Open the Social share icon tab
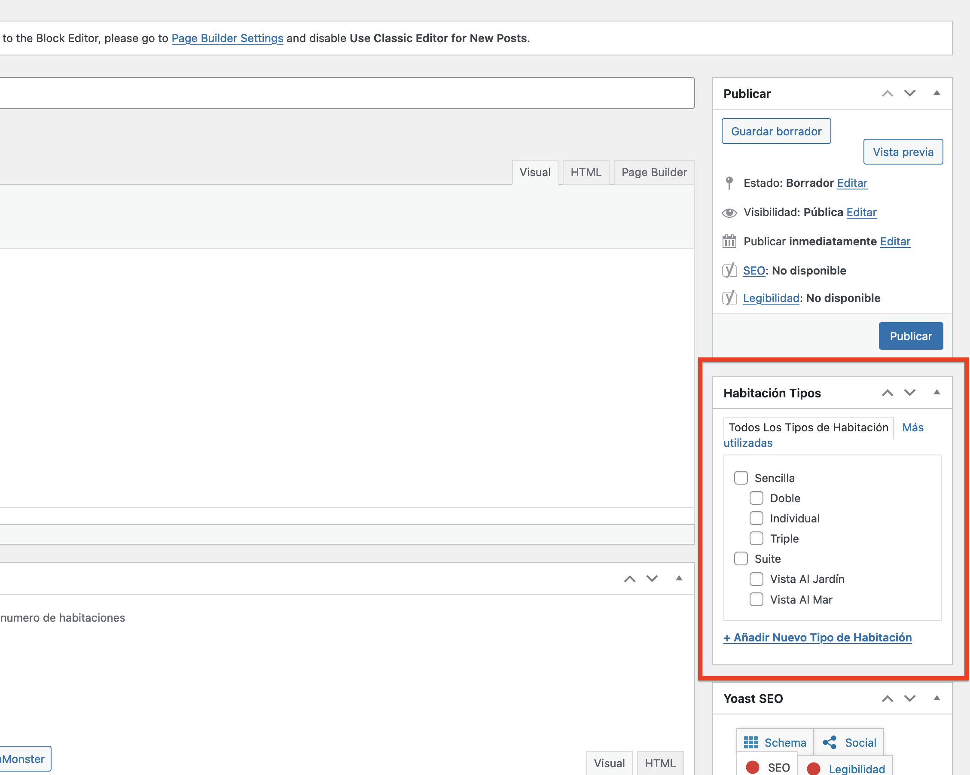The image size is (970, 775). [x=849, y=742]
